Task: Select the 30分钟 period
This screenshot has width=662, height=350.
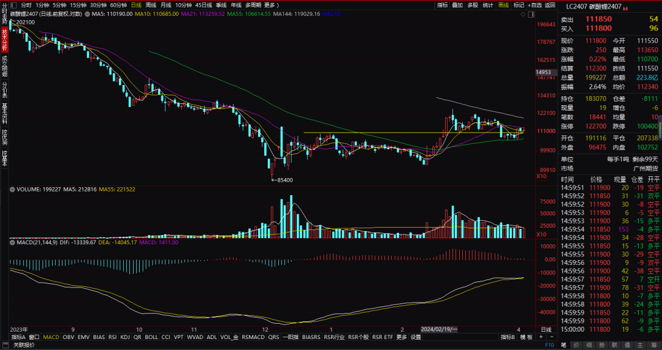Action: [x=98, y=5]
